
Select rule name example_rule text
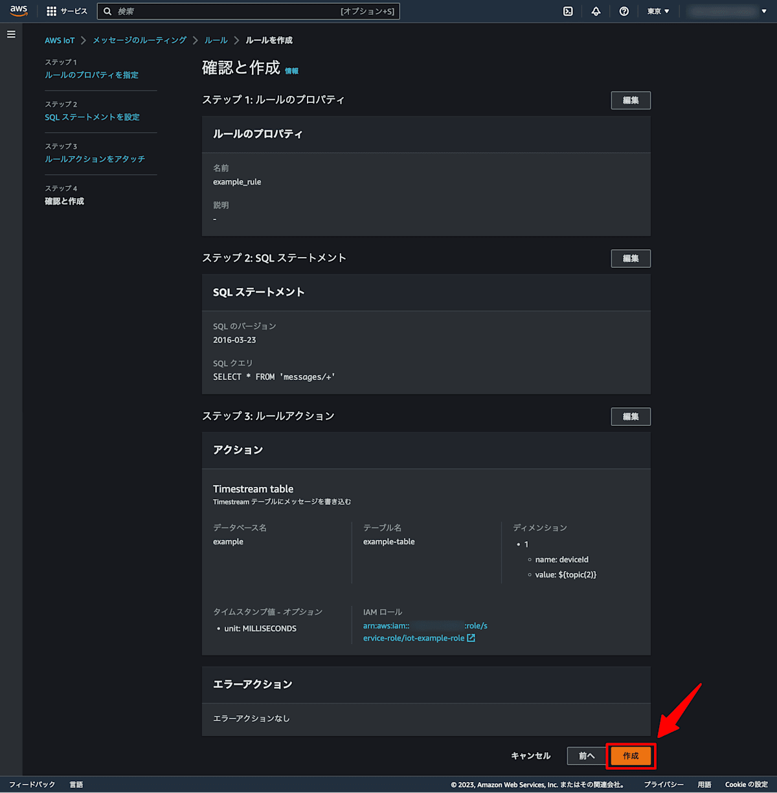coord(237,182)
